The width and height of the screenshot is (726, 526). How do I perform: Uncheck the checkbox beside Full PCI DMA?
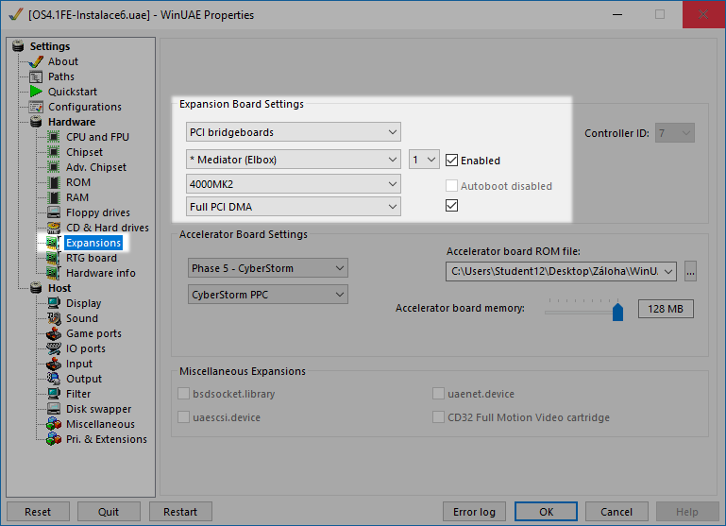click(452, 206)
